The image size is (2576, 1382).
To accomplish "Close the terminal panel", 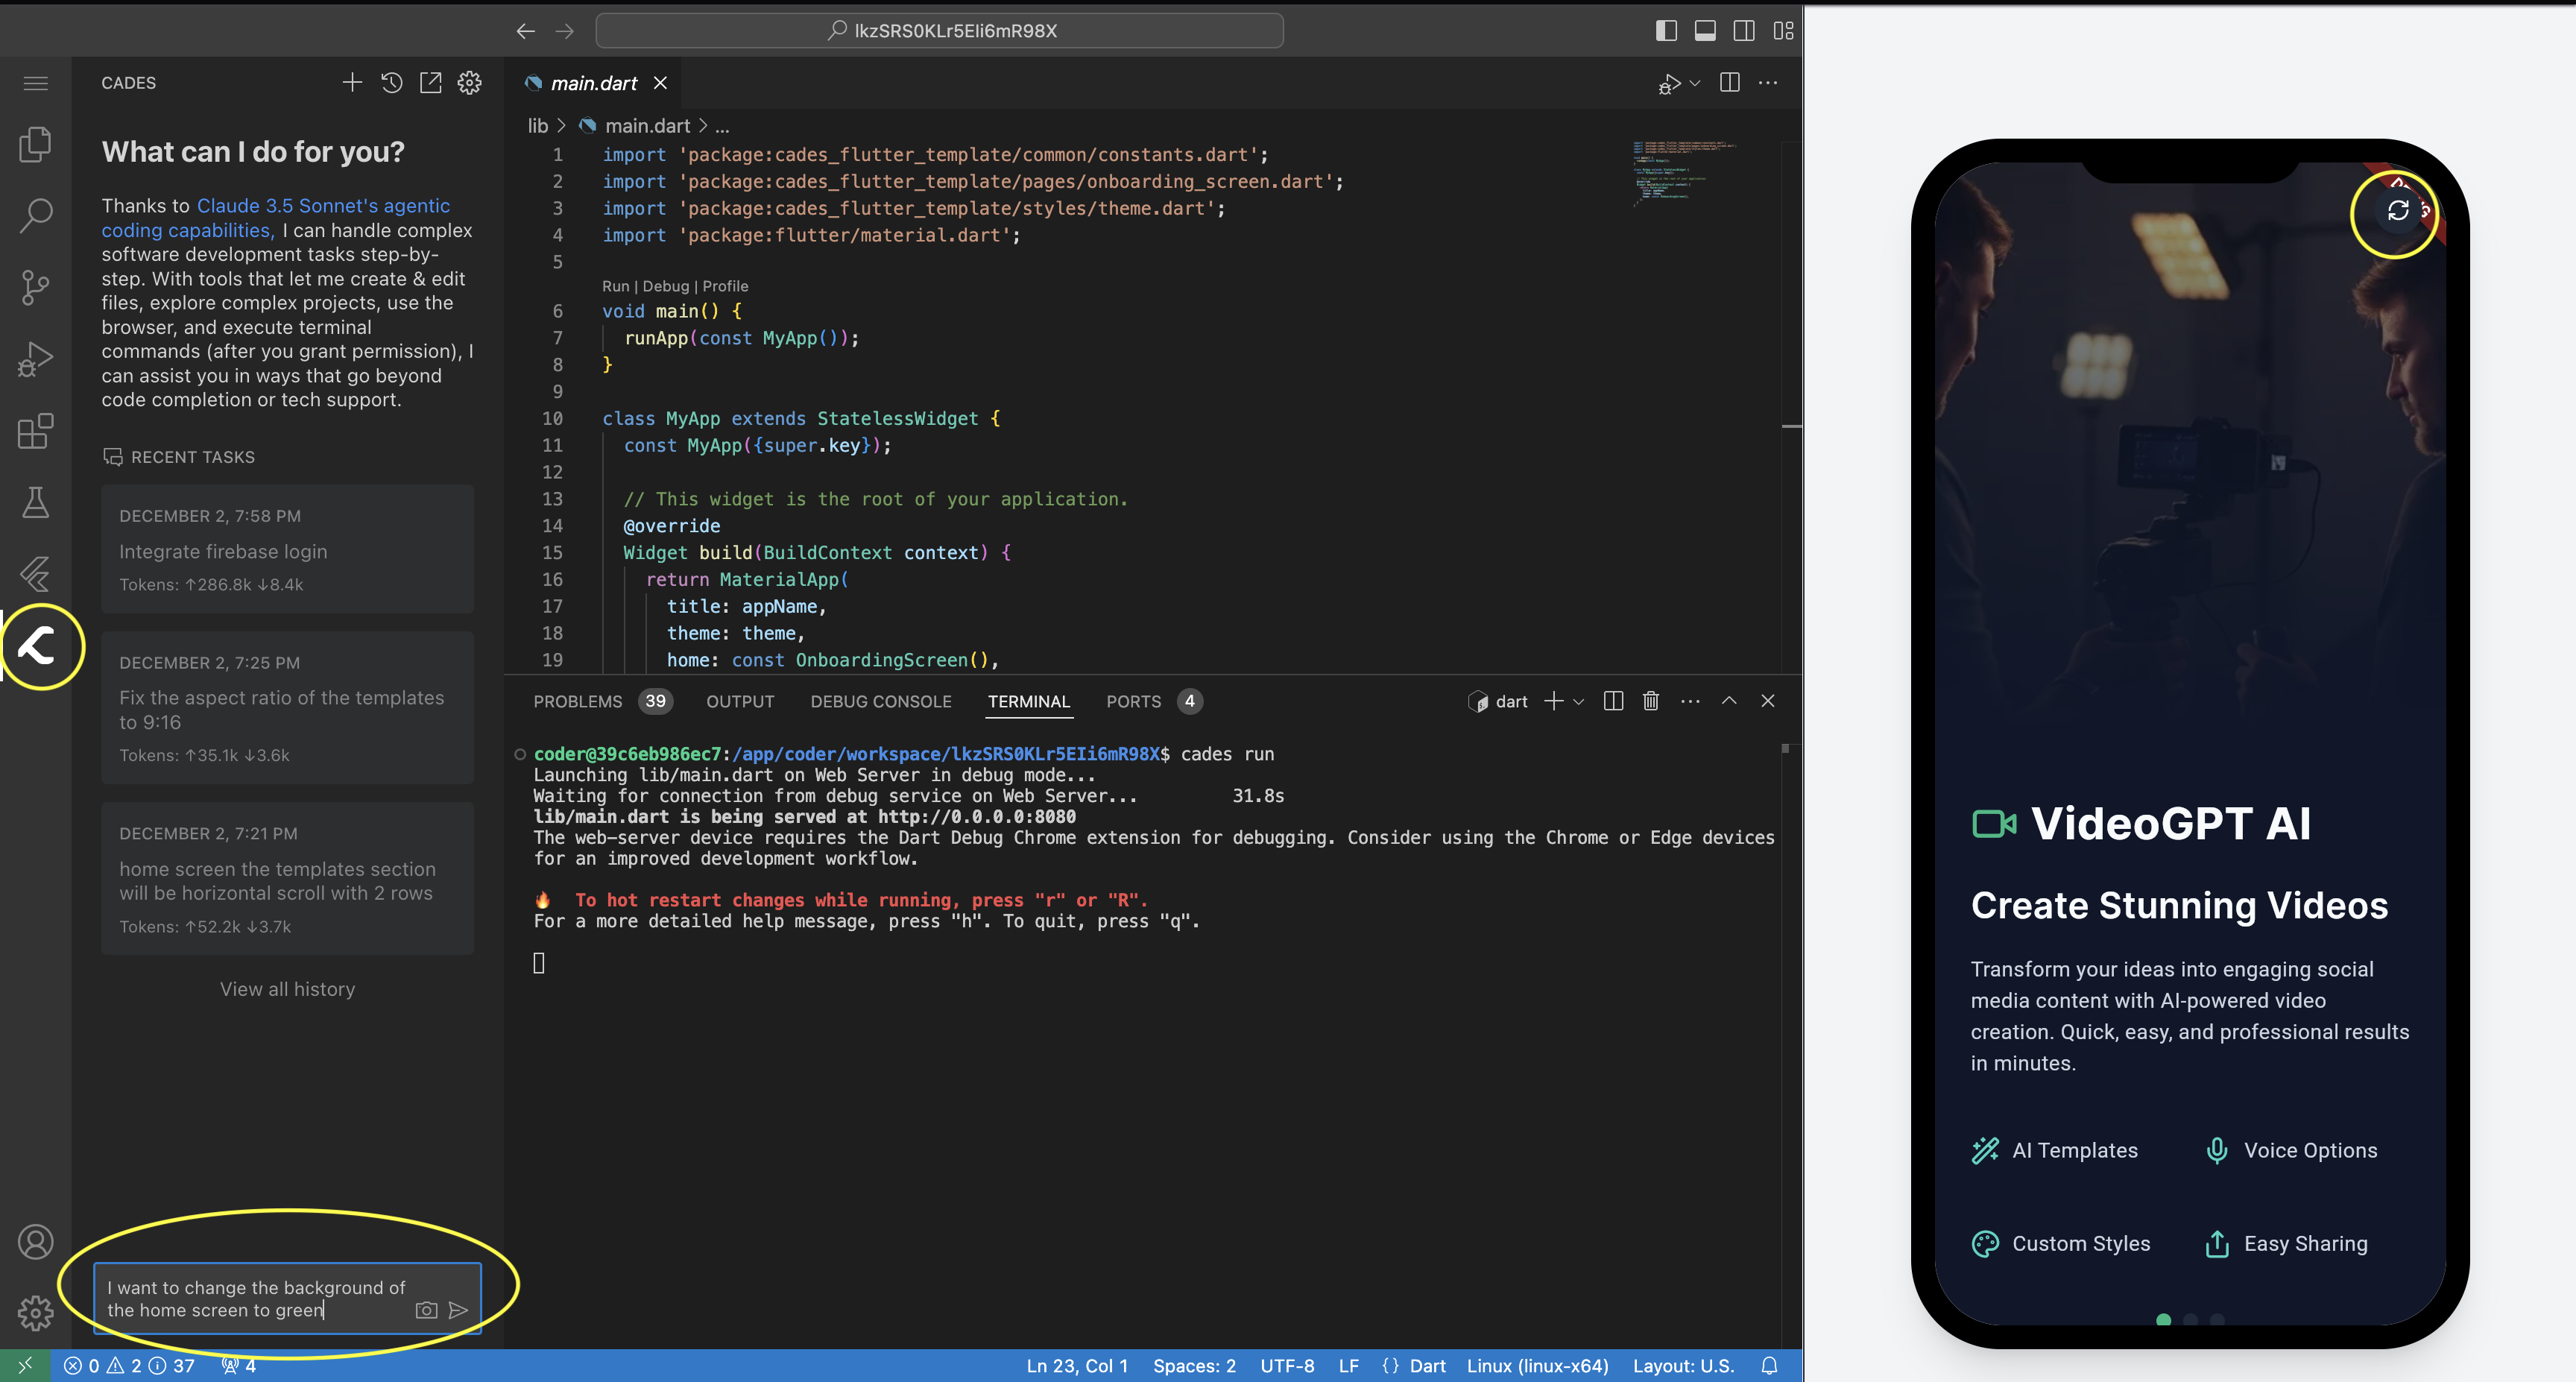I will pyautogui.click(x=1768, y=701).
